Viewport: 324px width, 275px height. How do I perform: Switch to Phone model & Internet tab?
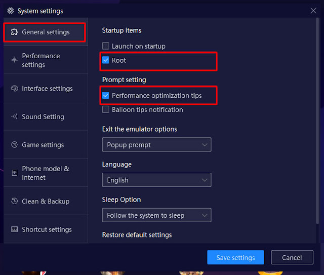point(46,173)
